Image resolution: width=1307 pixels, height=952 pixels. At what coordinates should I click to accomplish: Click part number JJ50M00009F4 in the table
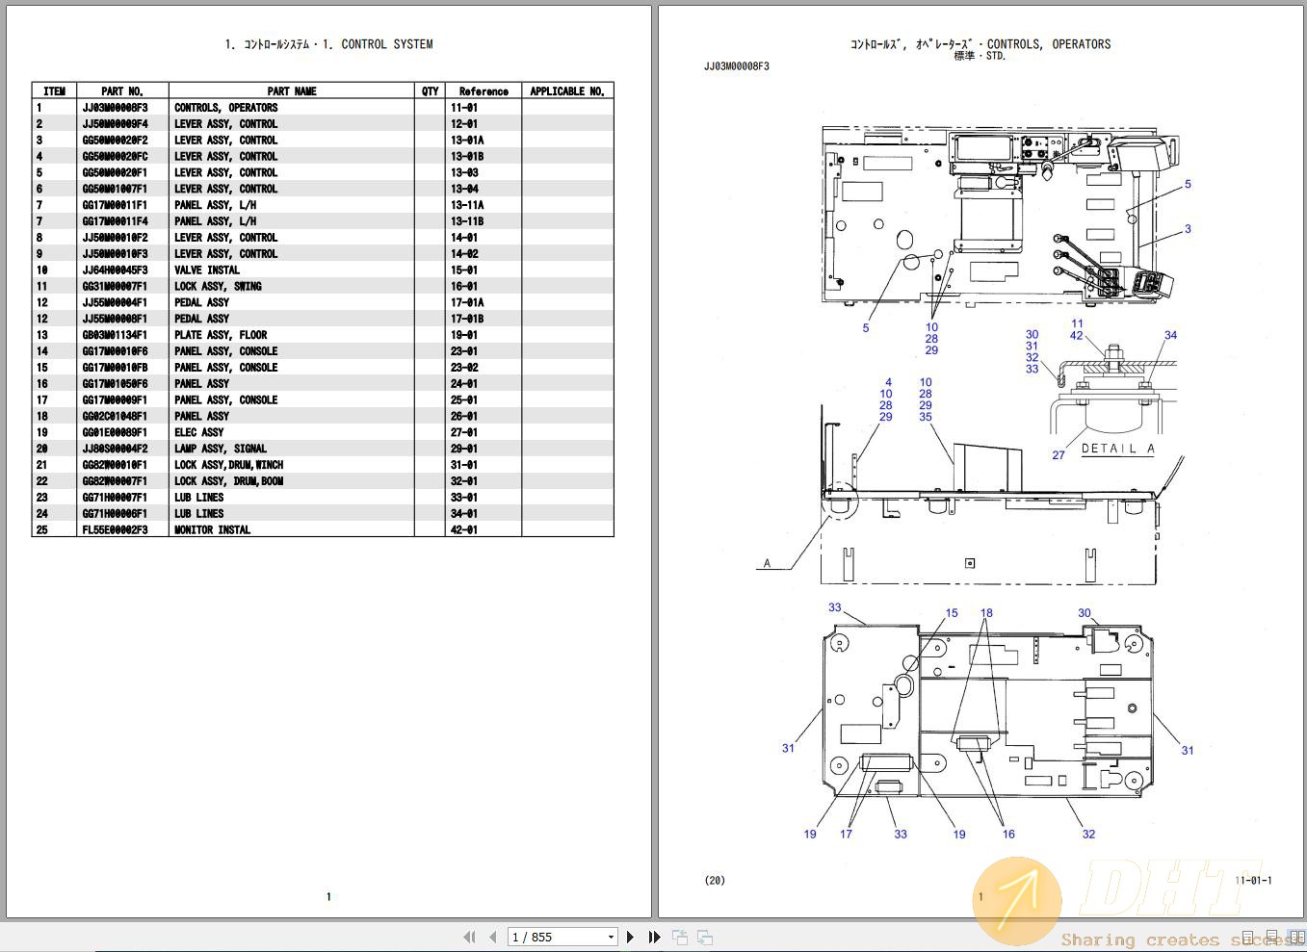(x=115, y=124)
